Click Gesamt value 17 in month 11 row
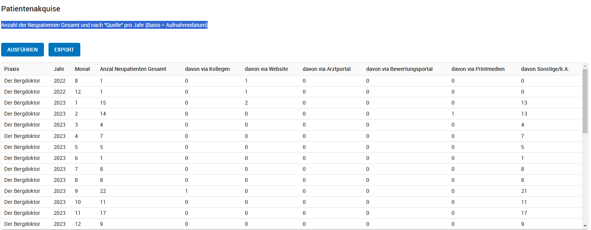Screen dimensions: 591x230 click(103, 213)
